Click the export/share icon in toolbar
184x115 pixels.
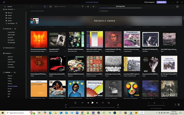click(x=93, y=7)
